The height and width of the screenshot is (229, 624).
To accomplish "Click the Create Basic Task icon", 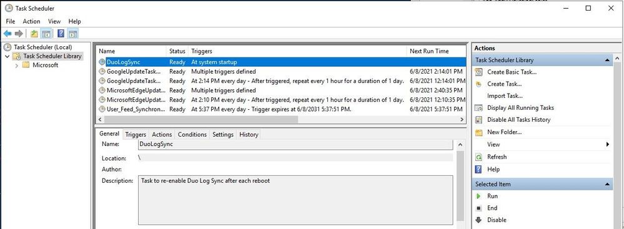I will click(479, 72).
